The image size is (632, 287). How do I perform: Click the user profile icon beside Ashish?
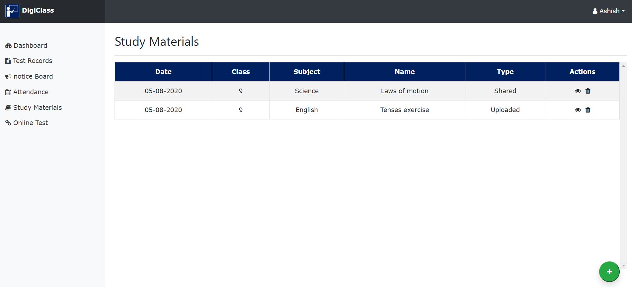pyautogui.click(x=595, y=11)
